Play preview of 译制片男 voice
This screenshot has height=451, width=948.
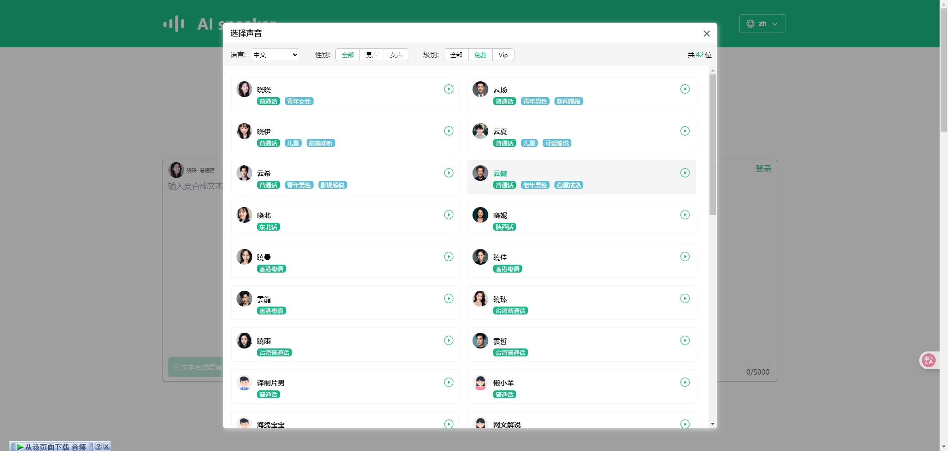[x=448, y=382]
